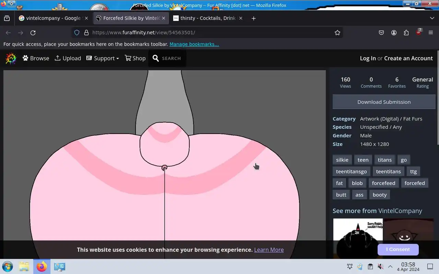Click the teentitansgo tag
The image size is (439, 274).
tap(351, 172)
